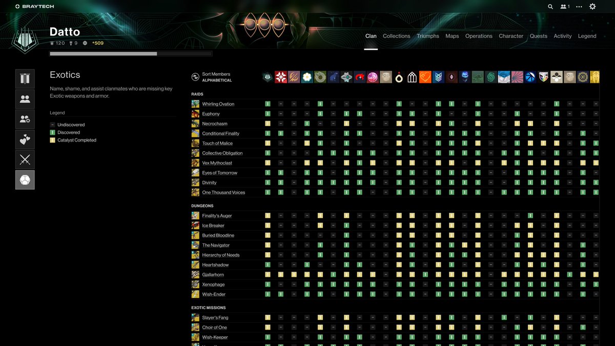The image size is (615, 346).
Task: Open the Wish-Ender link
Action: click(x=214, y=294)
